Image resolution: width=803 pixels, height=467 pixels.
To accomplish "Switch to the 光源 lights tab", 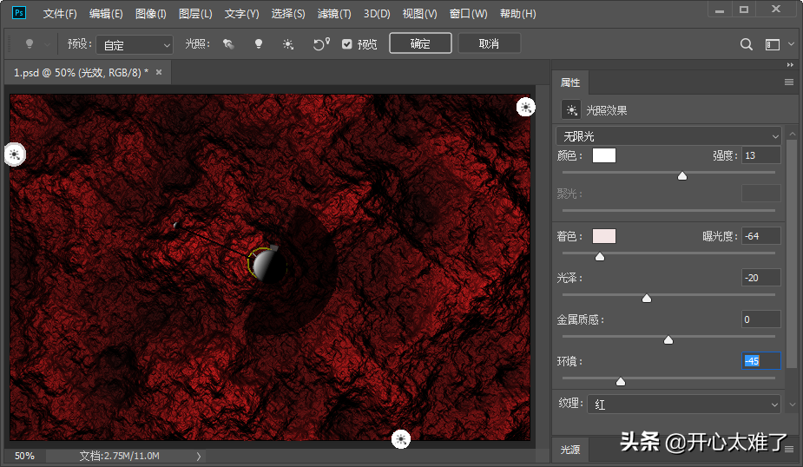I will coord(569,450).
